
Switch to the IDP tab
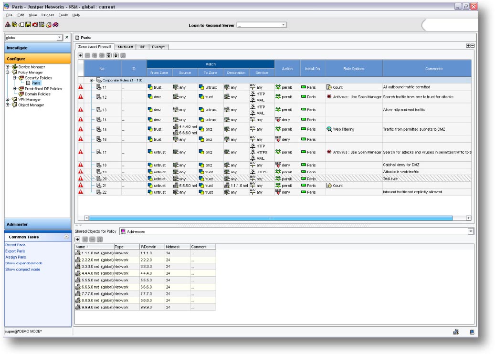click(x=142, y=47)
